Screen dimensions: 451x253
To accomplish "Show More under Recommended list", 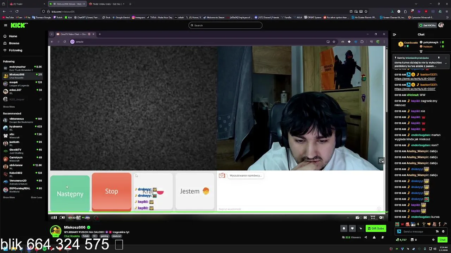I will click(9, 197).
